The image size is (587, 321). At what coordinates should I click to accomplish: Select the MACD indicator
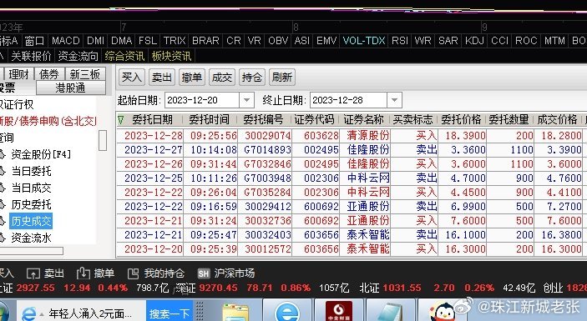(65, 40)
